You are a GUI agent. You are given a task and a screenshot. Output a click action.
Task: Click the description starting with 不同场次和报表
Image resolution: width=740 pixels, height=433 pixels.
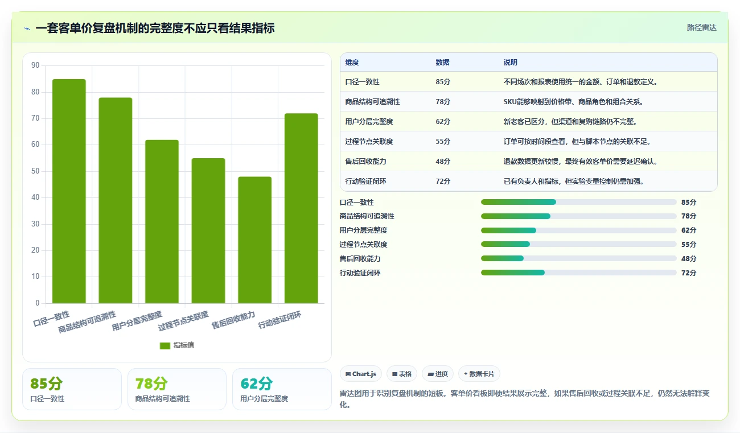pos(581,82)
